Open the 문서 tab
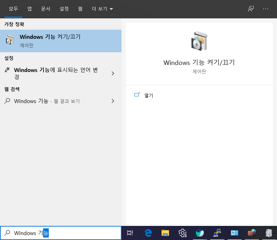This screenshot has width=277, height=240. (46, 9)
